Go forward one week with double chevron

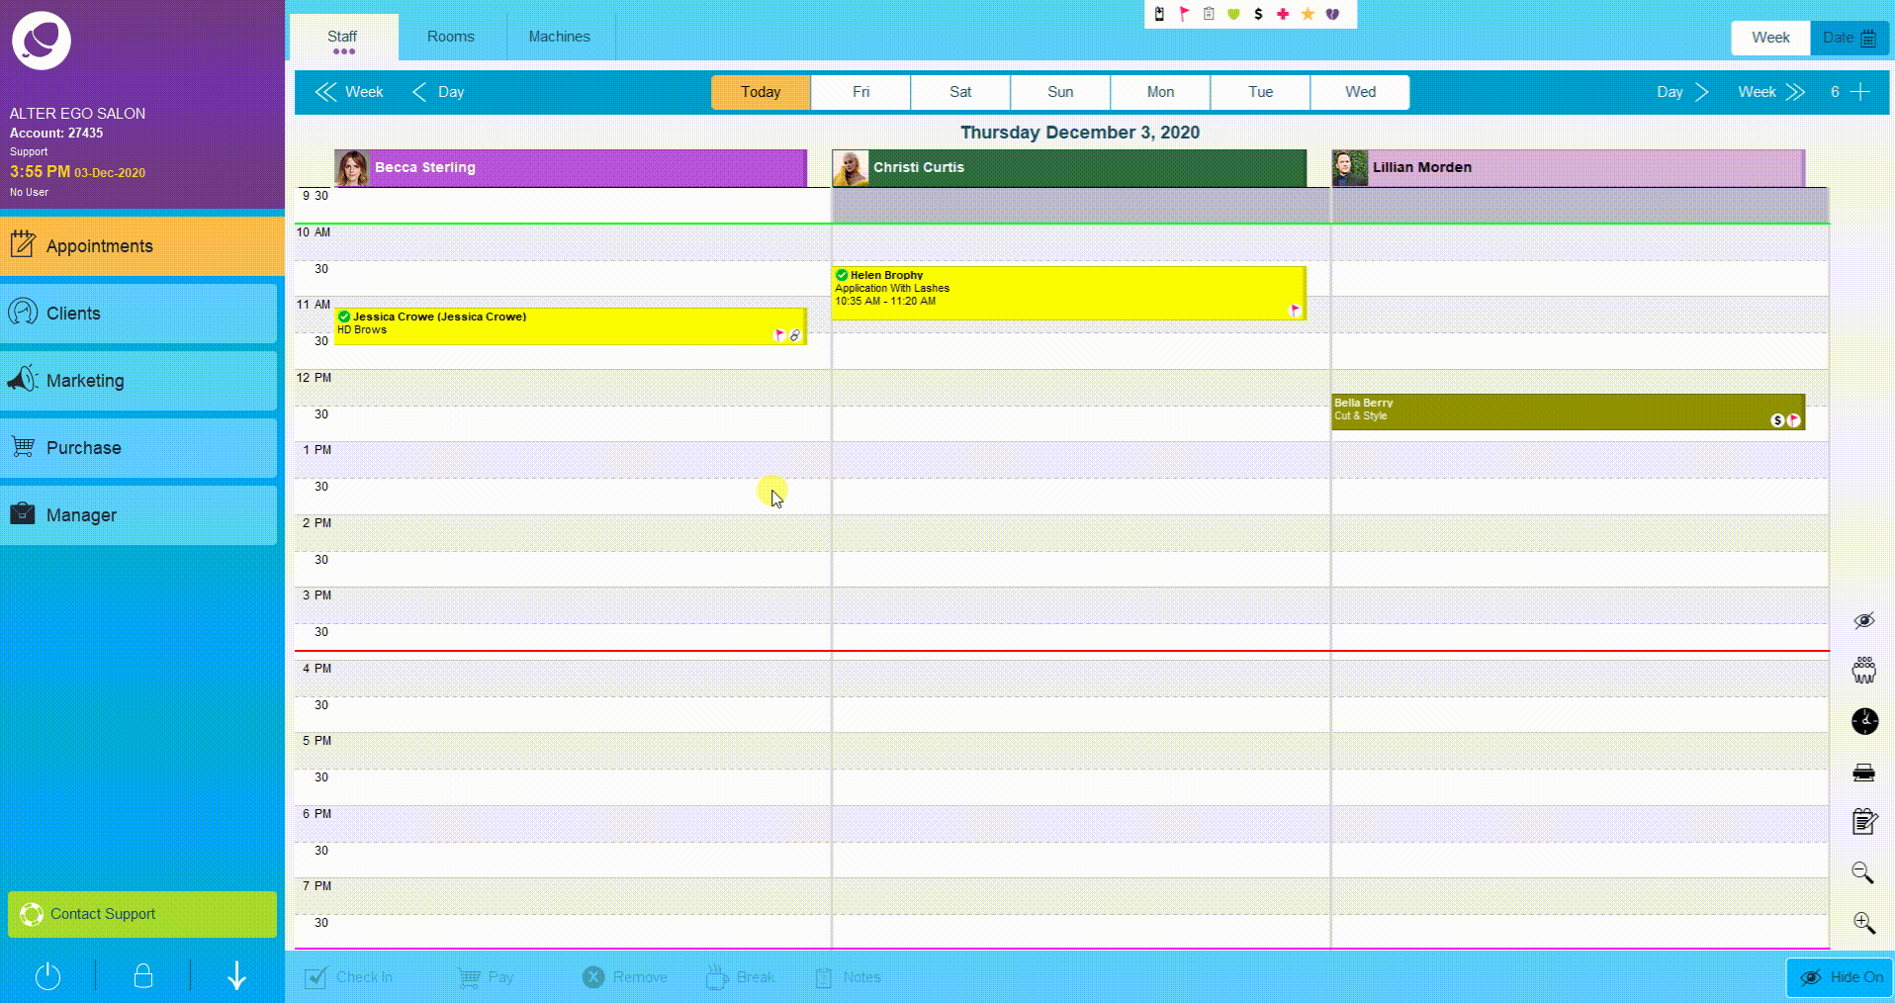click(x=1771, y=92)
